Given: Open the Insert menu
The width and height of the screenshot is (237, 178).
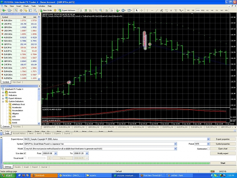Looking at the screenshot, I should (x=19, y=6).
